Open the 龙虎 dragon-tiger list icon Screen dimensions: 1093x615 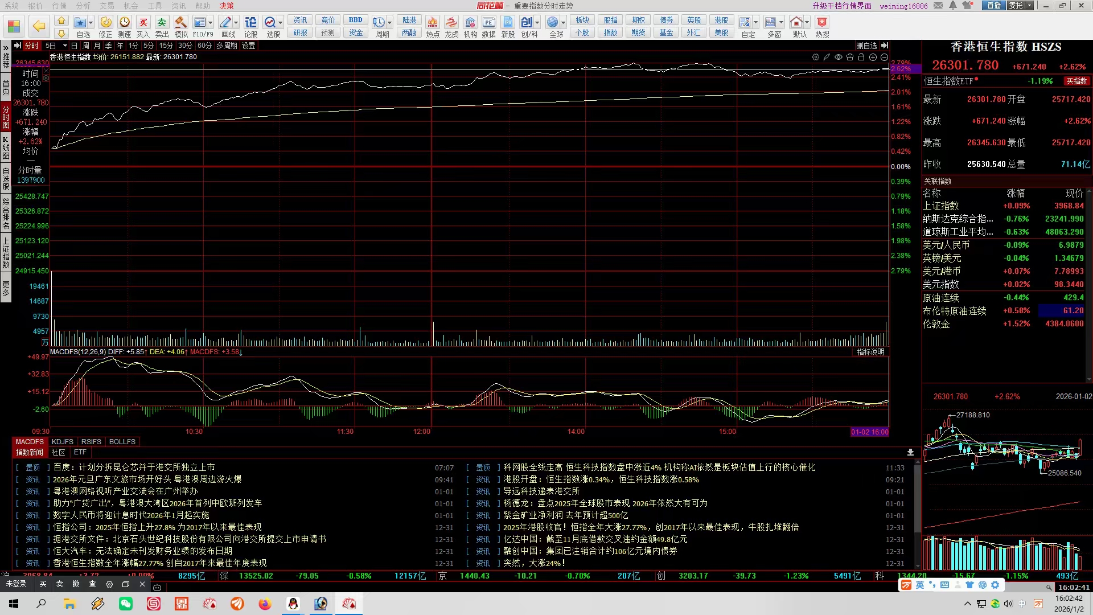point(451,23)
